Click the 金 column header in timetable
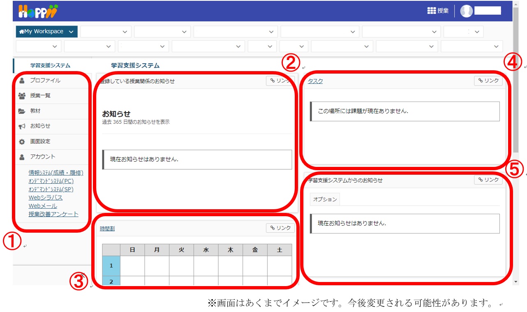527x312 pixels. [255, 250]
